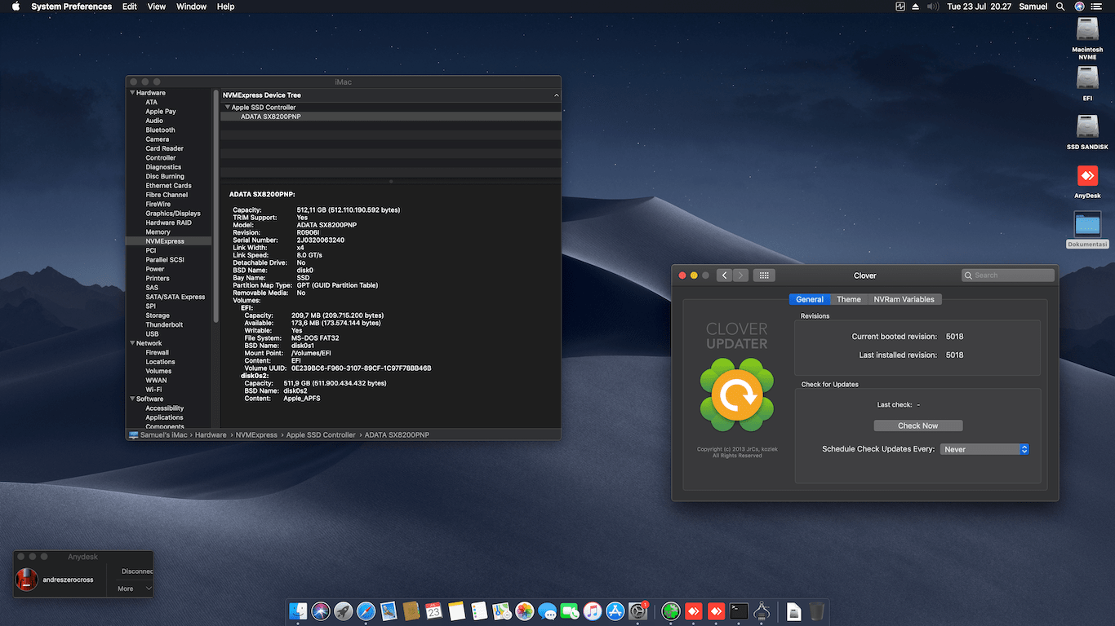Image resolution: width=1115 pixels, height=626 pixels.
Task: Select Memory in hardware sidebar
Action: click(158, 232)
